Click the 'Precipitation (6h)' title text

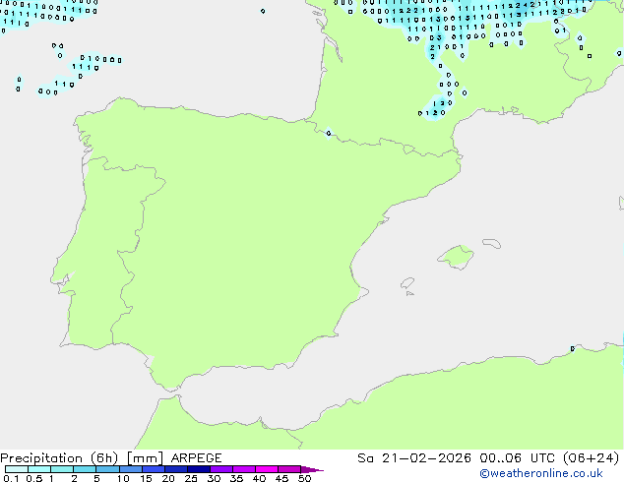59,458
